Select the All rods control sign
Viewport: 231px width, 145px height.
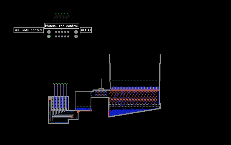(29, 30)
